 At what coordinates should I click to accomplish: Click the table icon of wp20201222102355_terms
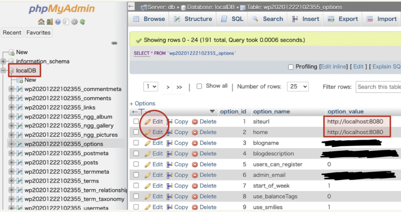tap(20, 181)
